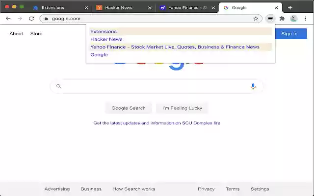Reload the current page
The image size is (314, 196).
[x=31, y=19]
